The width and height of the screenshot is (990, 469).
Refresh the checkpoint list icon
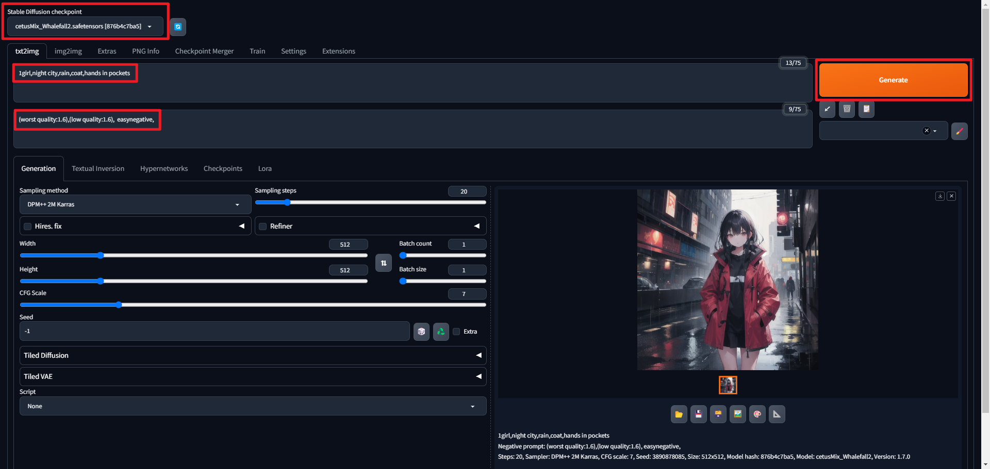click(178, 27)
